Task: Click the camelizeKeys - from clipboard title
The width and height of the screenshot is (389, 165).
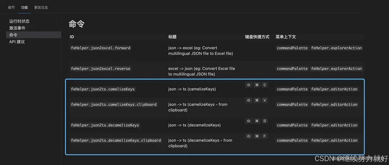Action: coord(198,107)
